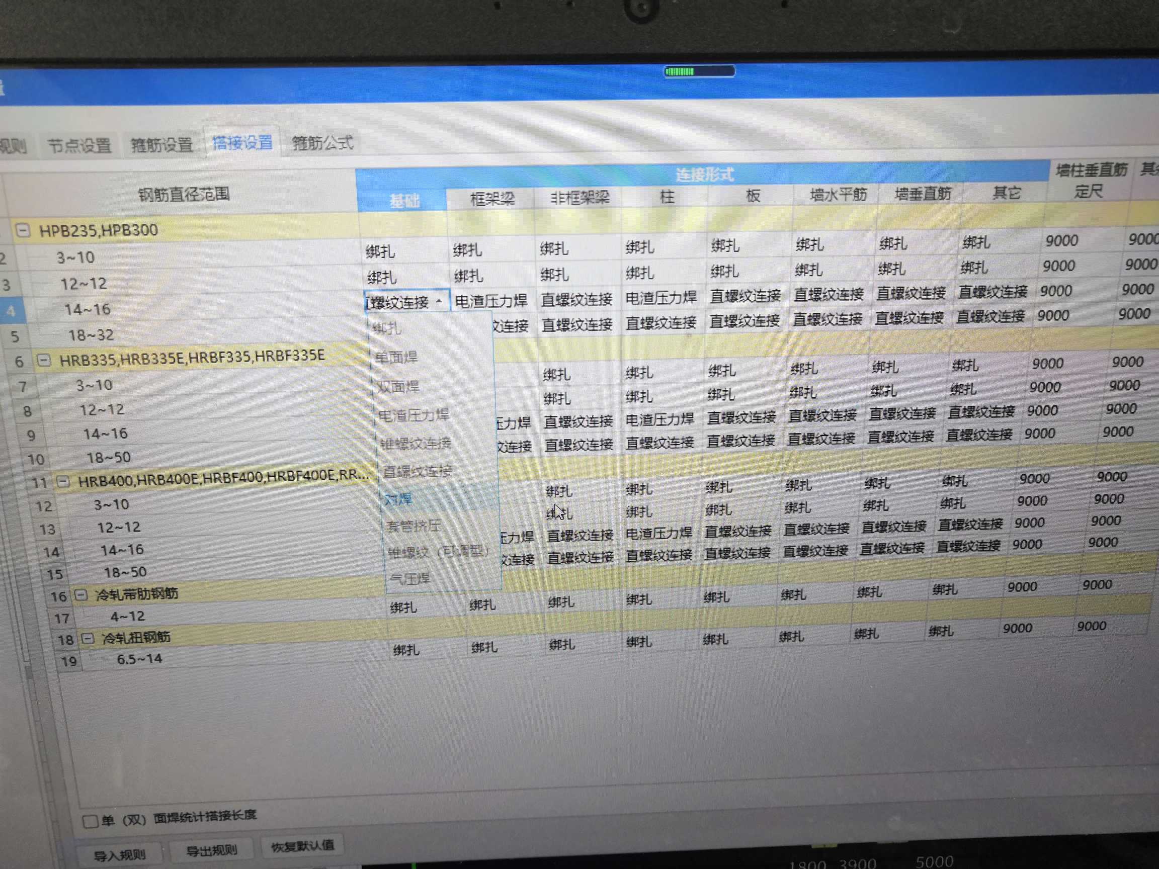Select row 5 diameter range 18~32
1159x869 pixels.
(x=91, y=335)
